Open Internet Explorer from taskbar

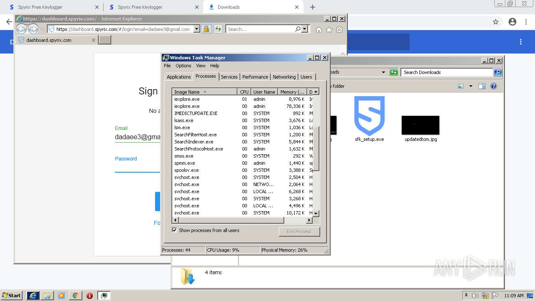point(33,296)
